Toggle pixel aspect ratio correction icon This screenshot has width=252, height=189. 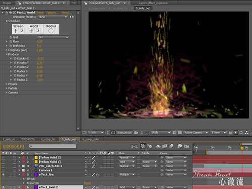[230, 133]
